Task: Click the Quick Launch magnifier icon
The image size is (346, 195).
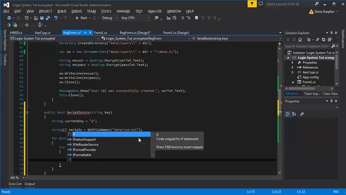Action: (x=317, y=4)
